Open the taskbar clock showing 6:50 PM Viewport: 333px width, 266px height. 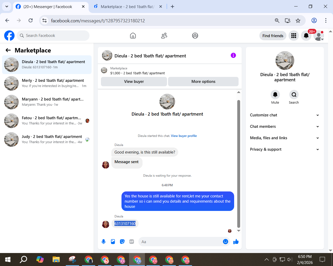pyautogui.click(x=305, y=260)
